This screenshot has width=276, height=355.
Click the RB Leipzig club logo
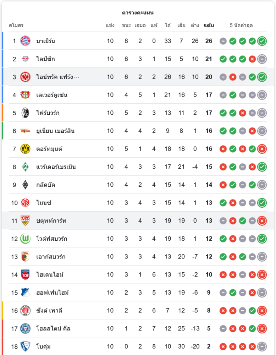coord(25,59)
